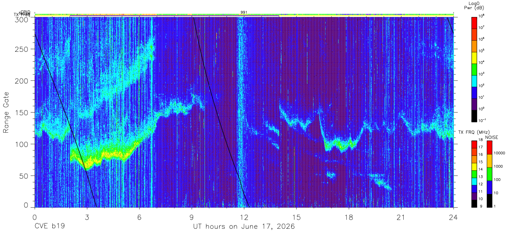
Task: Click the 'CVE b19' radar beam label
Action: coord(49,227)
